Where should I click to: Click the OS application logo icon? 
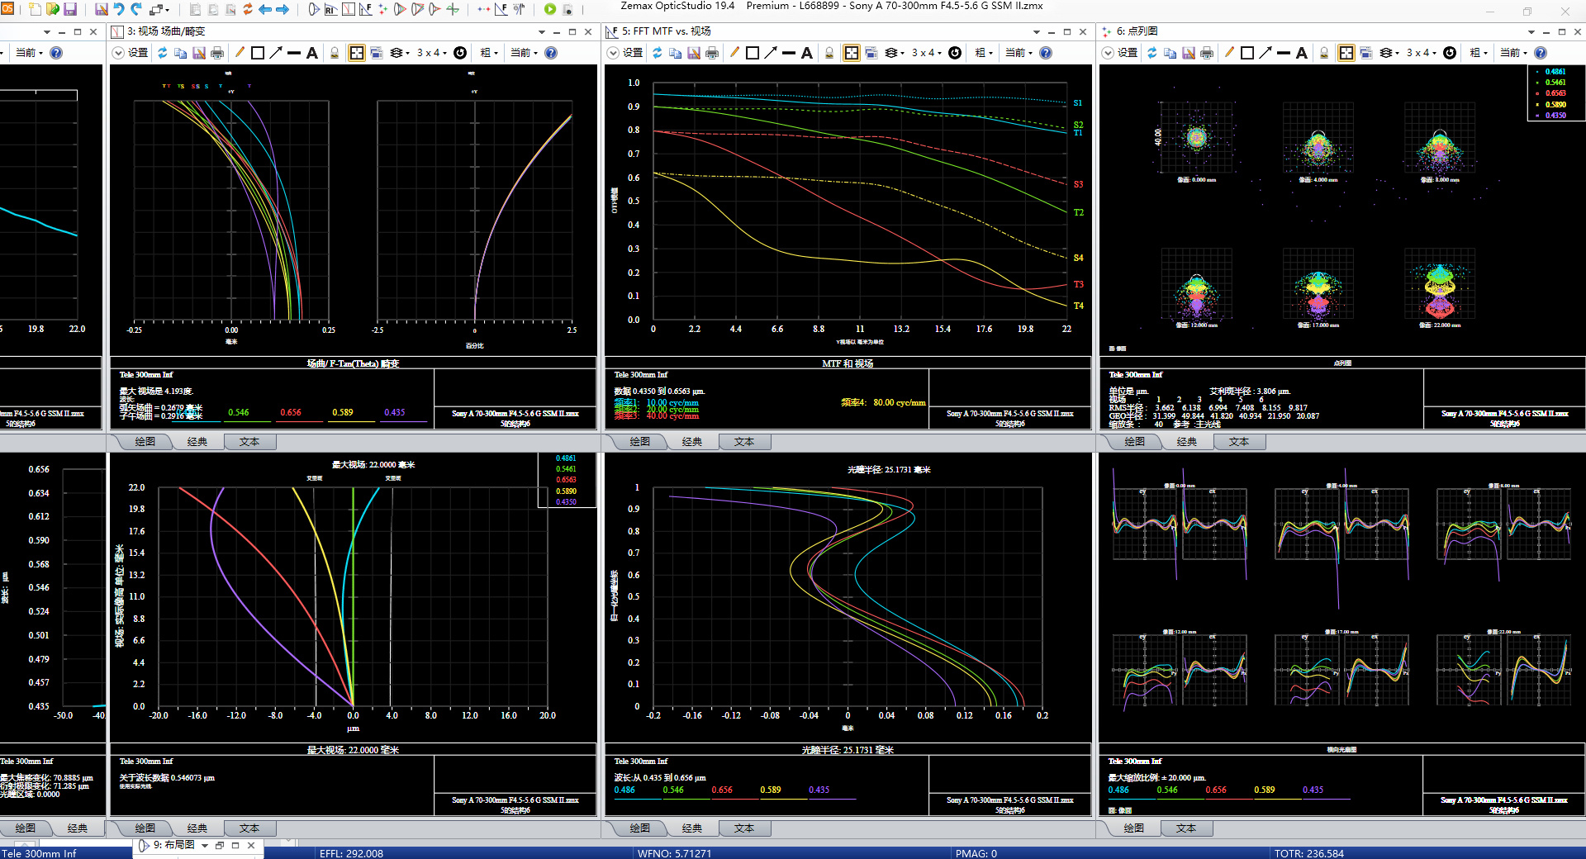(6, 9)
